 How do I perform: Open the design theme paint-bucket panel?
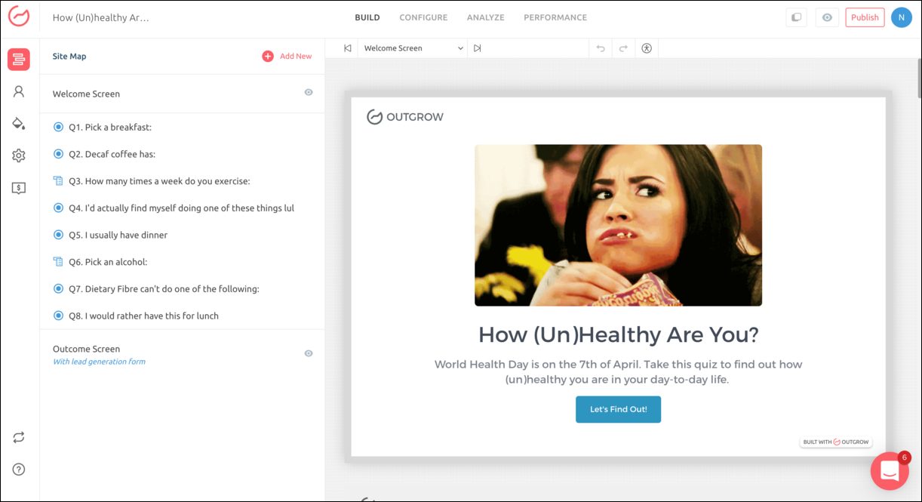coord(18,122)
